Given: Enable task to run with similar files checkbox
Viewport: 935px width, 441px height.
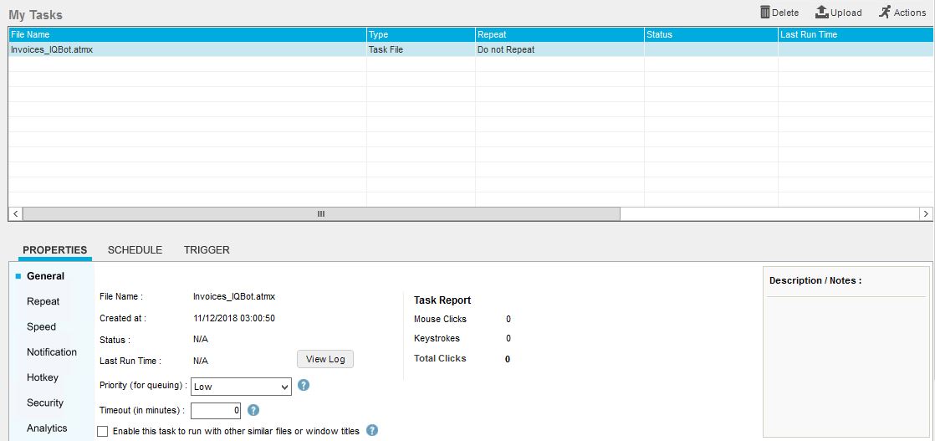Looking at the screenshot, I should tap(103, 431).
